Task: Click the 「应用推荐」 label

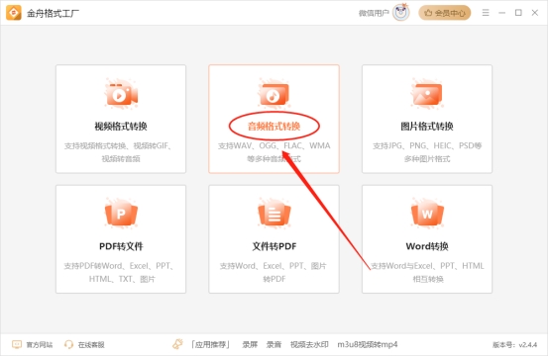Action: (210, 345)
